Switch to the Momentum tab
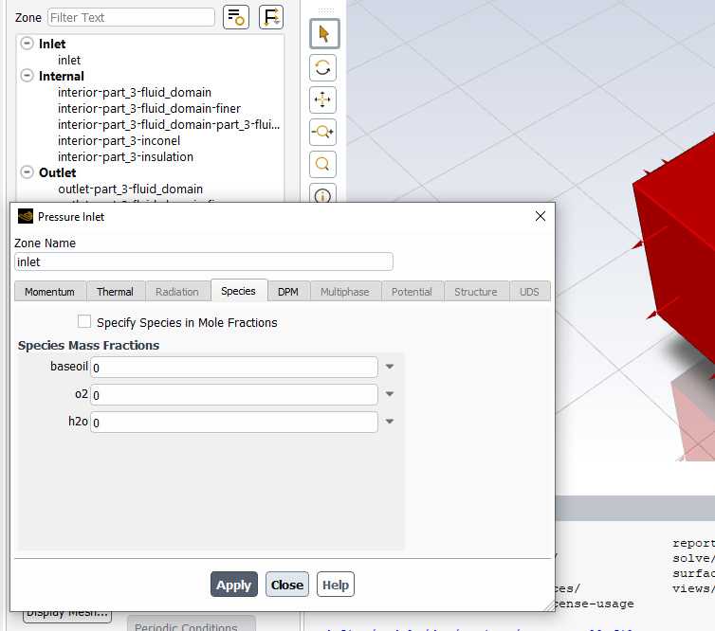Image resolution: width=715 pixels, height=631 pixels. [x=49, y=292]
